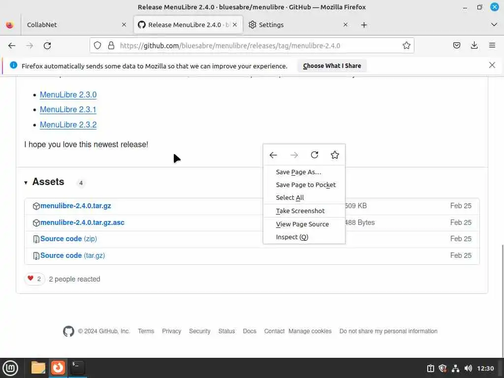
Task: Close the Settings tab
Action: point(345,25)
